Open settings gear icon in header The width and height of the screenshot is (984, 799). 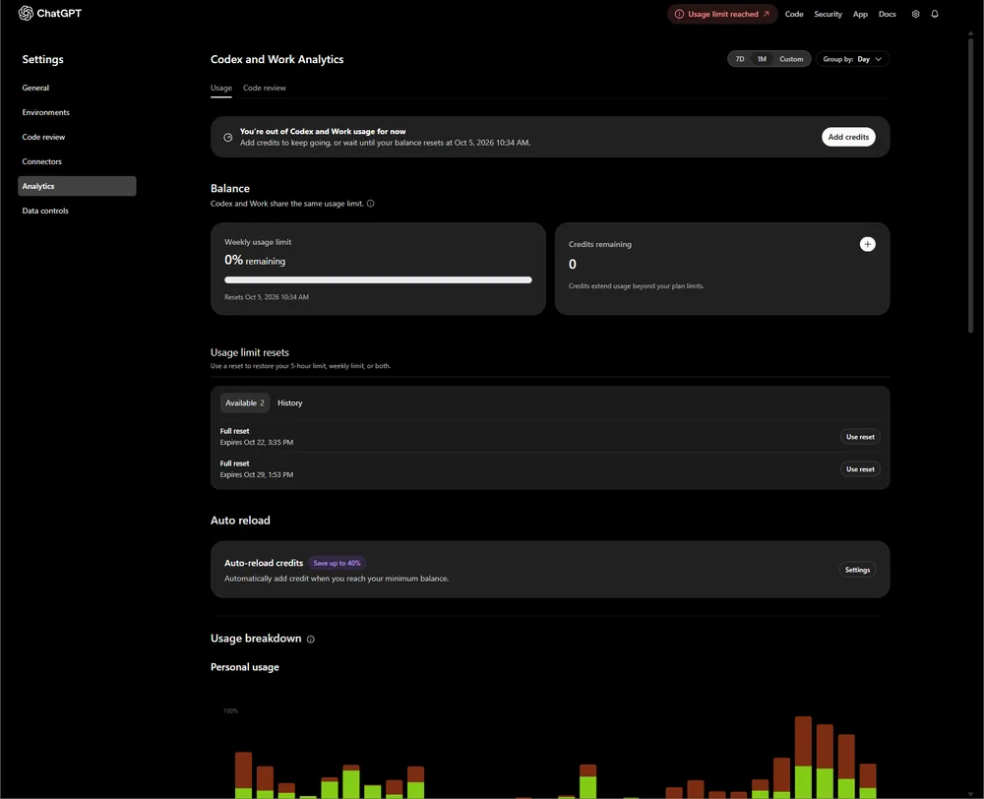pos(915,14)
